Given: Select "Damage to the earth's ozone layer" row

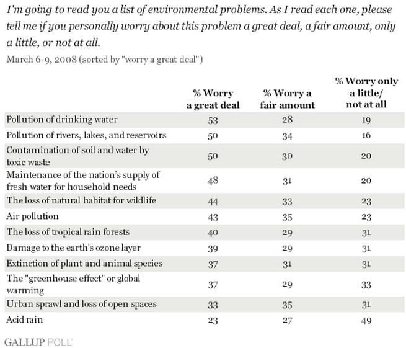Looking at the screenshot, I should [69, 248].
